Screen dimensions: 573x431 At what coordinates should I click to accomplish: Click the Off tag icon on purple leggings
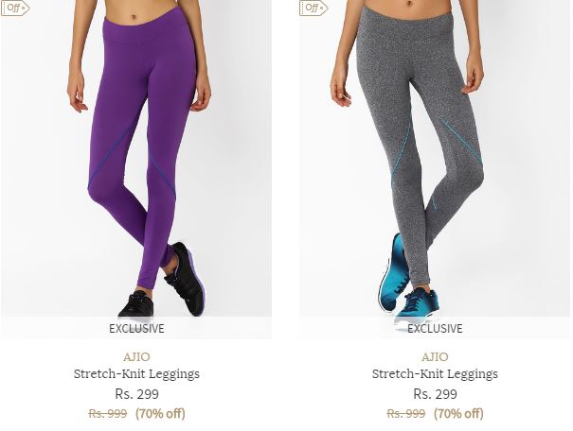pyautogui.click(x=14, y=8)
